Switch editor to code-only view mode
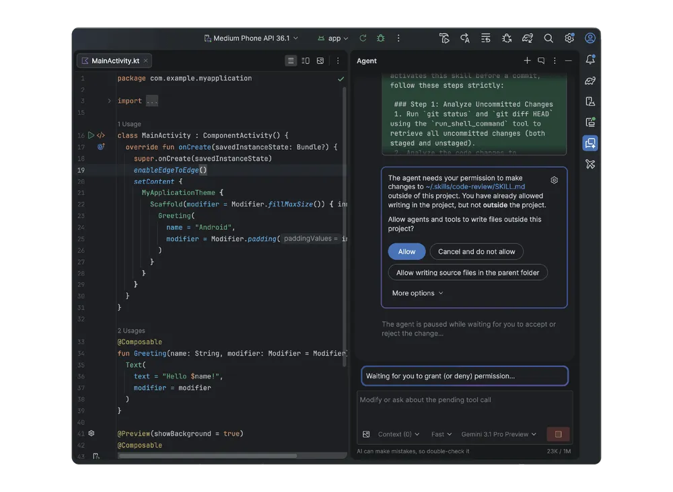This screenshot has height=492, width=673. [x=291, y=60]
